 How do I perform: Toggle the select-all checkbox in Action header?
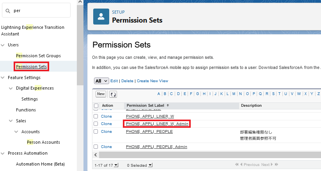pyautogui.click(x=96, y=106)
